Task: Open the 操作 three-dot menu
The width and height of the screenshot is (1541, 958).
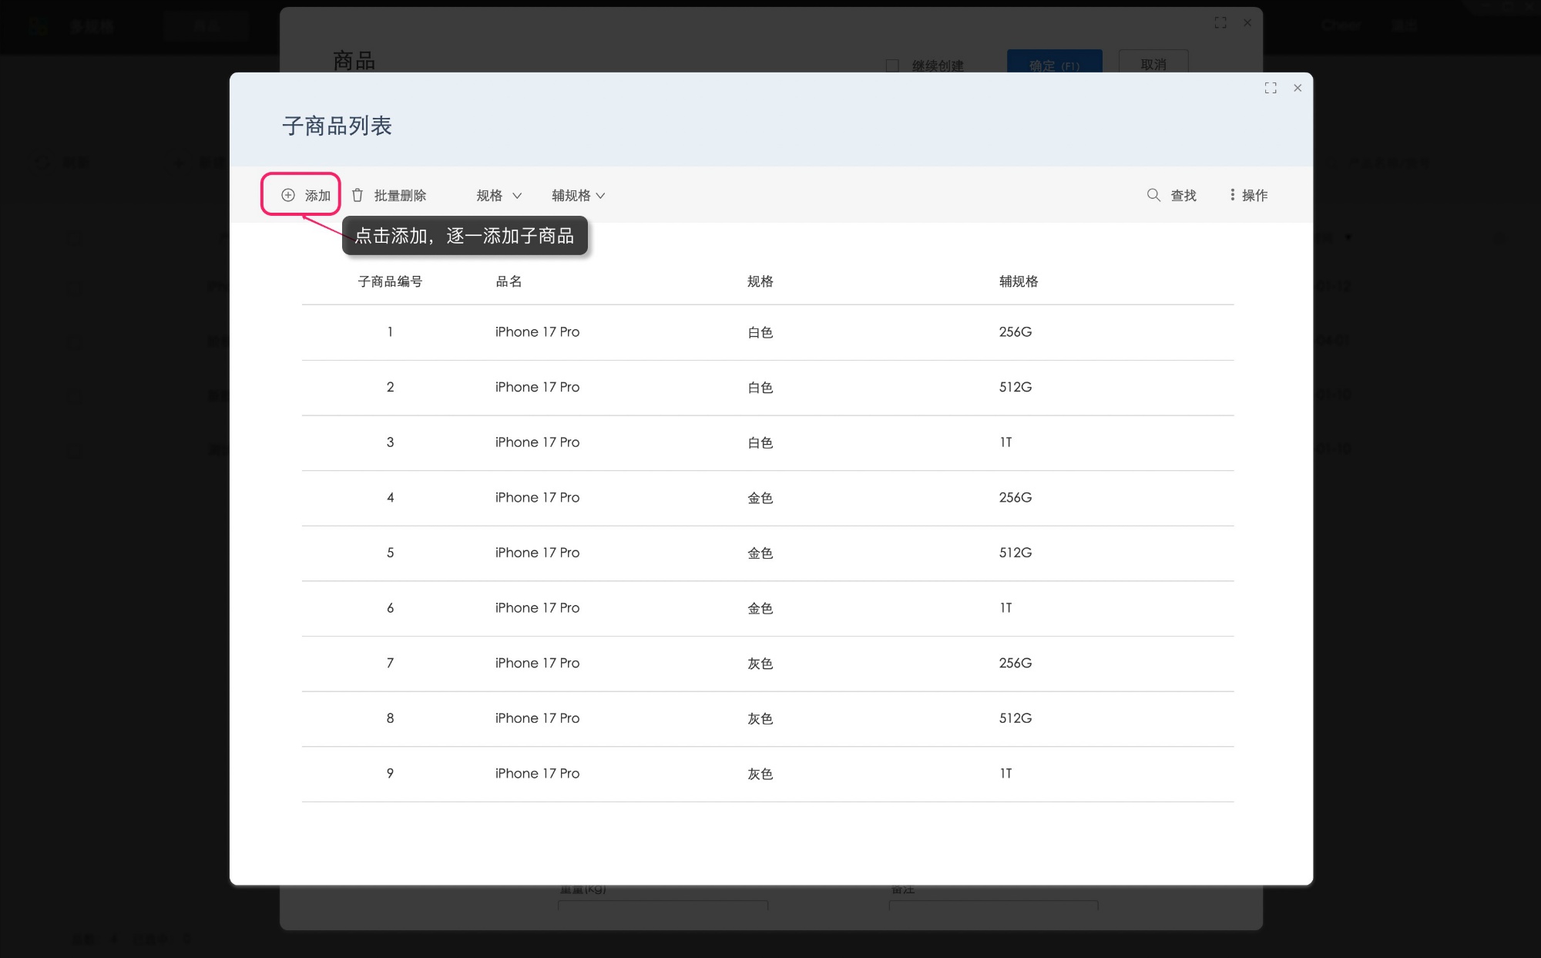Action: click(1248, 196)
